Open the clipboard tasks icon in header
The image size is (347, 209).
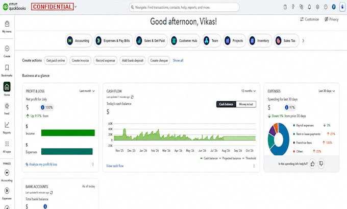point(285,7)
